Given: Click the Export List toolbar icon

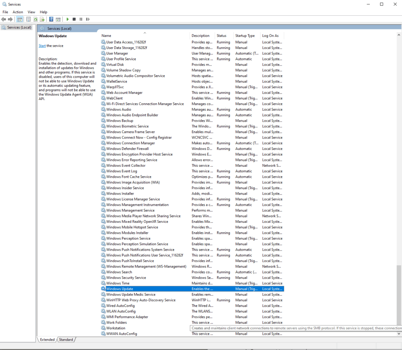Looking at the screenshot, I should [x=42, y=19].
